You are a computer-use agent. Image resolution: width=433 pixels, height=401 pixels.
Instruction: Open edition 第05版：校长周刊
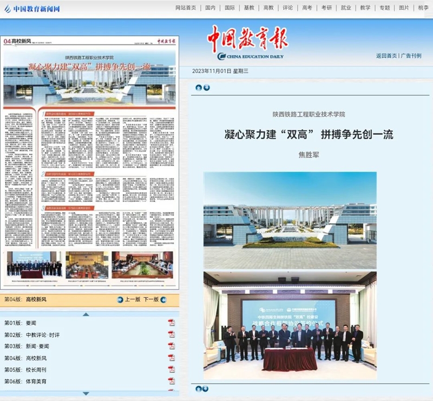point(25,370)
